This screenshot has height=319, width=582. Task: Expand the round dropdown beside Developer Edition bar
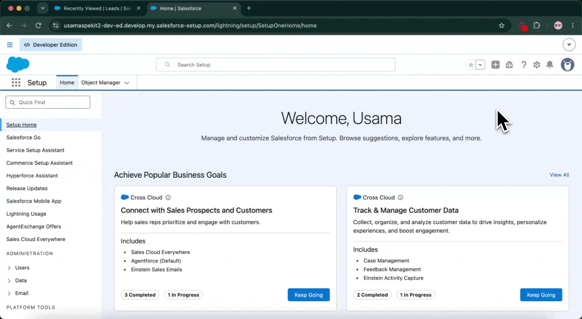[x=569, y=45]
